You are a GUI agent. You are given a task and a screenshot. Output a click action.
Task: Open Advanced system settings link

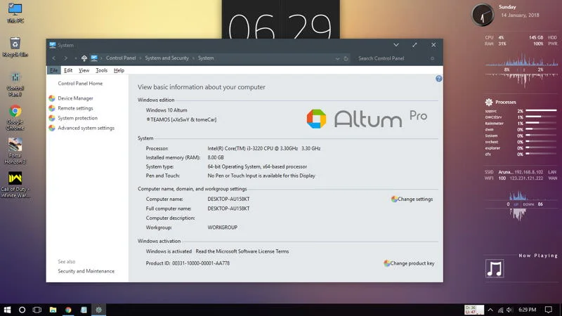point(86,128)
